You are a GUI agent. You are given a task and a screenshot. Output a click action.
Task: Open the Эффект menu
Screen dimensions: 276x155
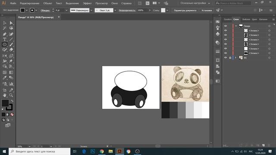[x=87, y=3]
